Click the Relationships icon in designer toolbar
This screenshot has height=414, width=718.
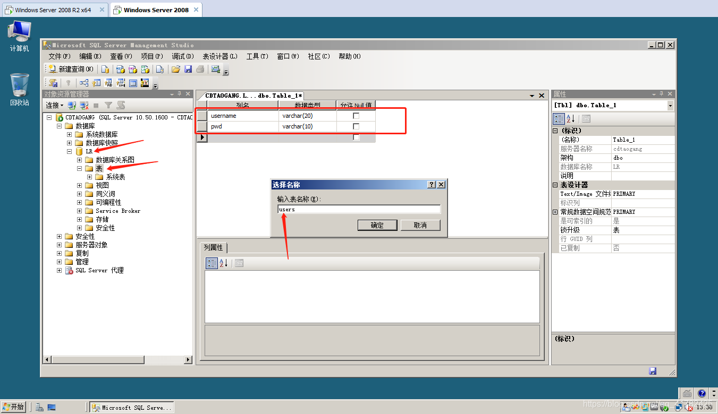tap(84, 83)
